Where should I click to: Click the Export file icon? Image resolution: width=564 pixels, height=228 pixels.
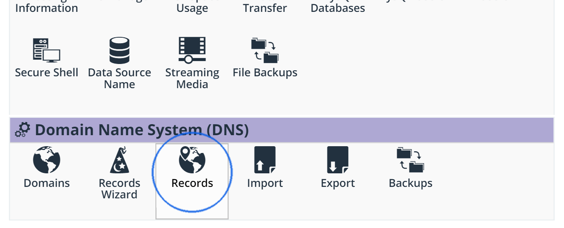click(x=338, y=160)
